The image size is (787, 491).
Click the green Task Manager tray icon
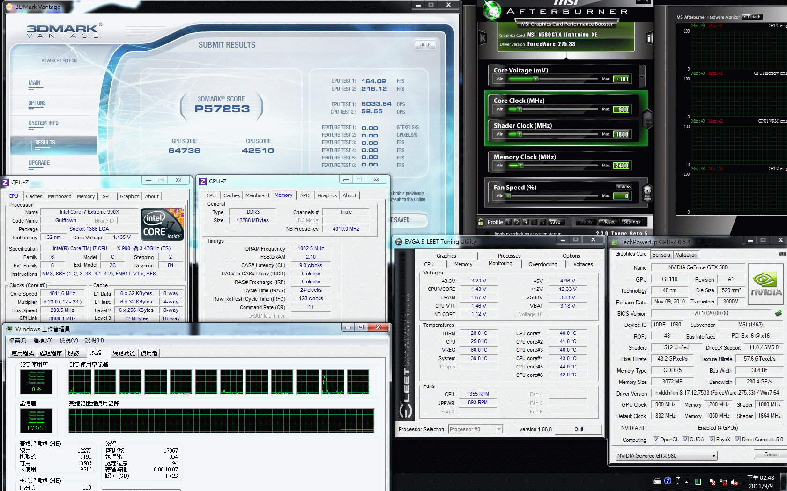698,482
